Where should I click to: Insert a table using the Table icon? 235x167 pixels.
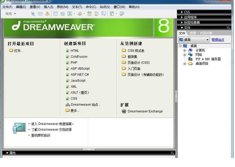(56, 14)
